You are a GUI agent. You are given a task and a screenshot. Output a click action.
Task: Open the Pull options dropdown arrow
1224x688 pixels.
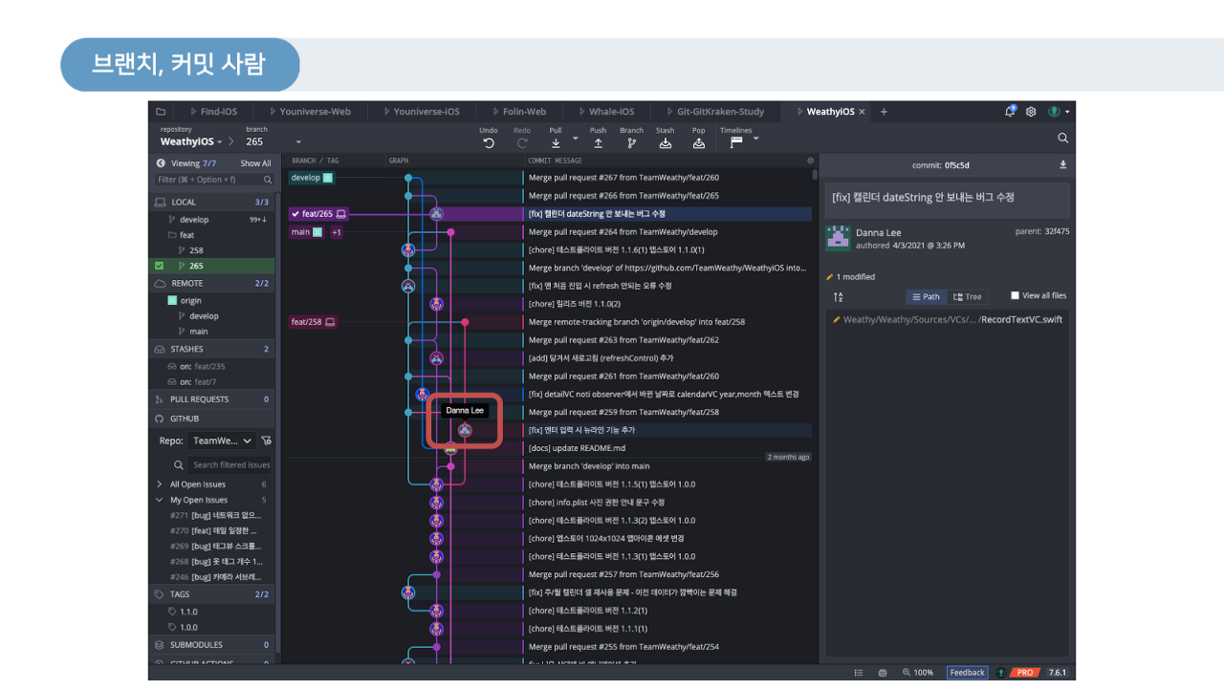(x=577, y=139)
